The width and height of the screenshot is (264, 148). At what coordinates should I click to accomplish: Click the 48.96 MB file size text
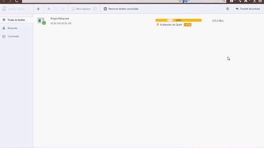61,23
